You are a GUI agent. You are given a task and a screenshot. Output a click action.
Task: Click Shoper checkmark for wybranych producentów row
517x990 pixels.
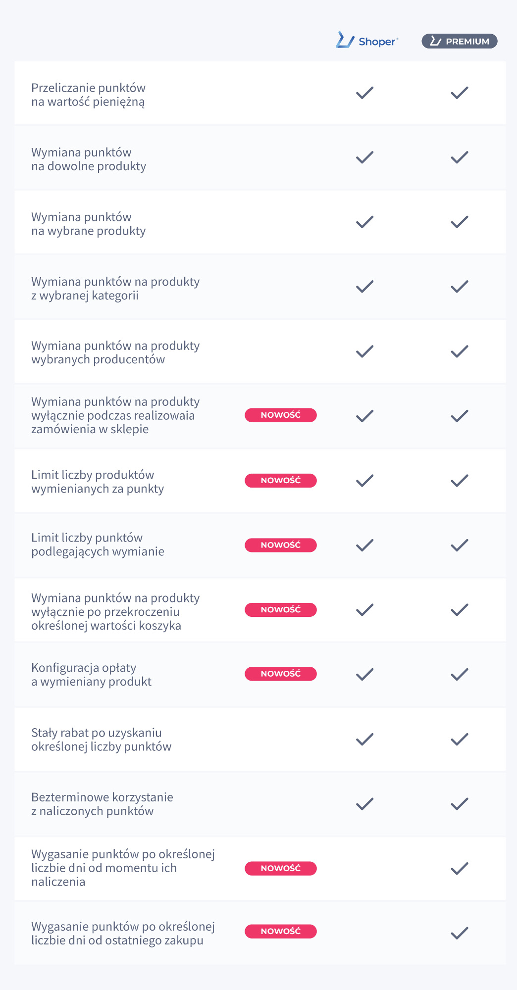(x=364, y=351)
